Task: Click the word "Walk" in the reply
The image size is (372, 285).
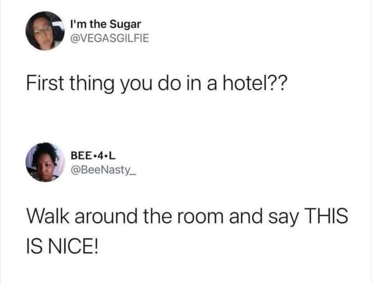Action: click(x=48, y=215)
